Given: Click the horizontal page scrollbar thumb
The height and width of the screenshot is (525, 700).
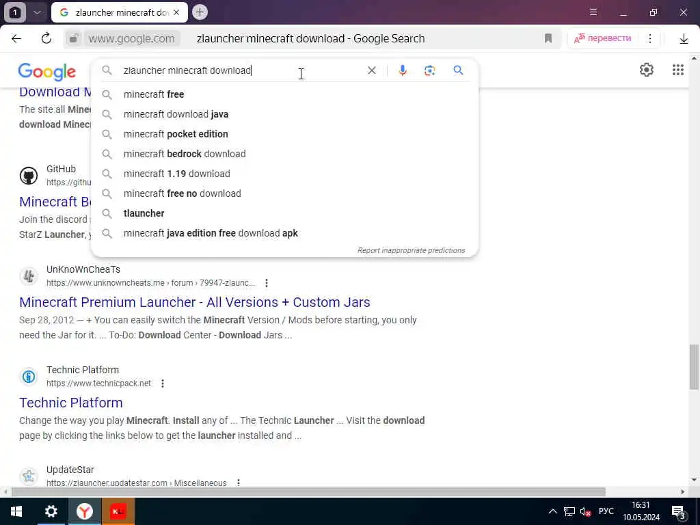Looking at the screenshot, I should [308, 492].
